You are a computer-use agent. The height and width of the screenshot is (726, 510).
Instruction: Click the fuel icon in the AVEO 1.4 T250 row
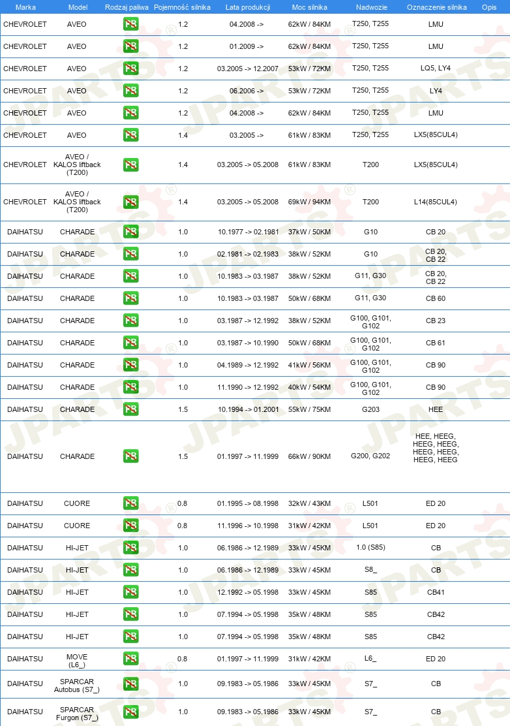click(x=131, y=135)
